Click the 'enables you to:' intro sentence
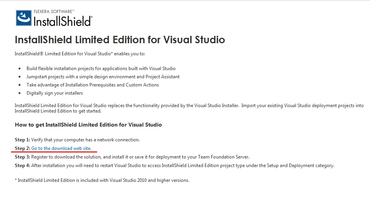Viewport: 370px width, 199px height. coord(80,54)
